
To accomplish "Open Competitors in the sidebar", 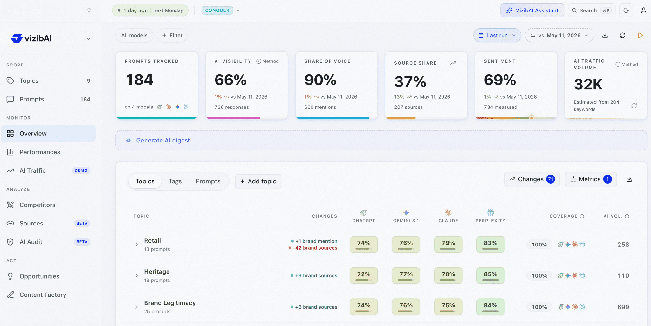I will click(48, 205).
